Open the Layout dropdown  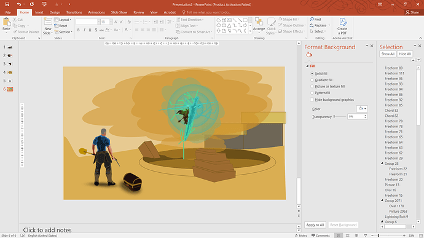[63, 20]
